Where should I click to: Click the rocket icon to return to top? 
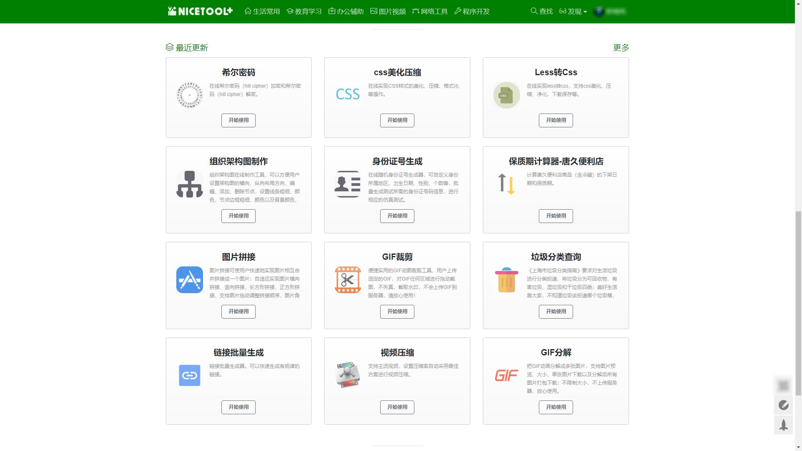[784, 425]
